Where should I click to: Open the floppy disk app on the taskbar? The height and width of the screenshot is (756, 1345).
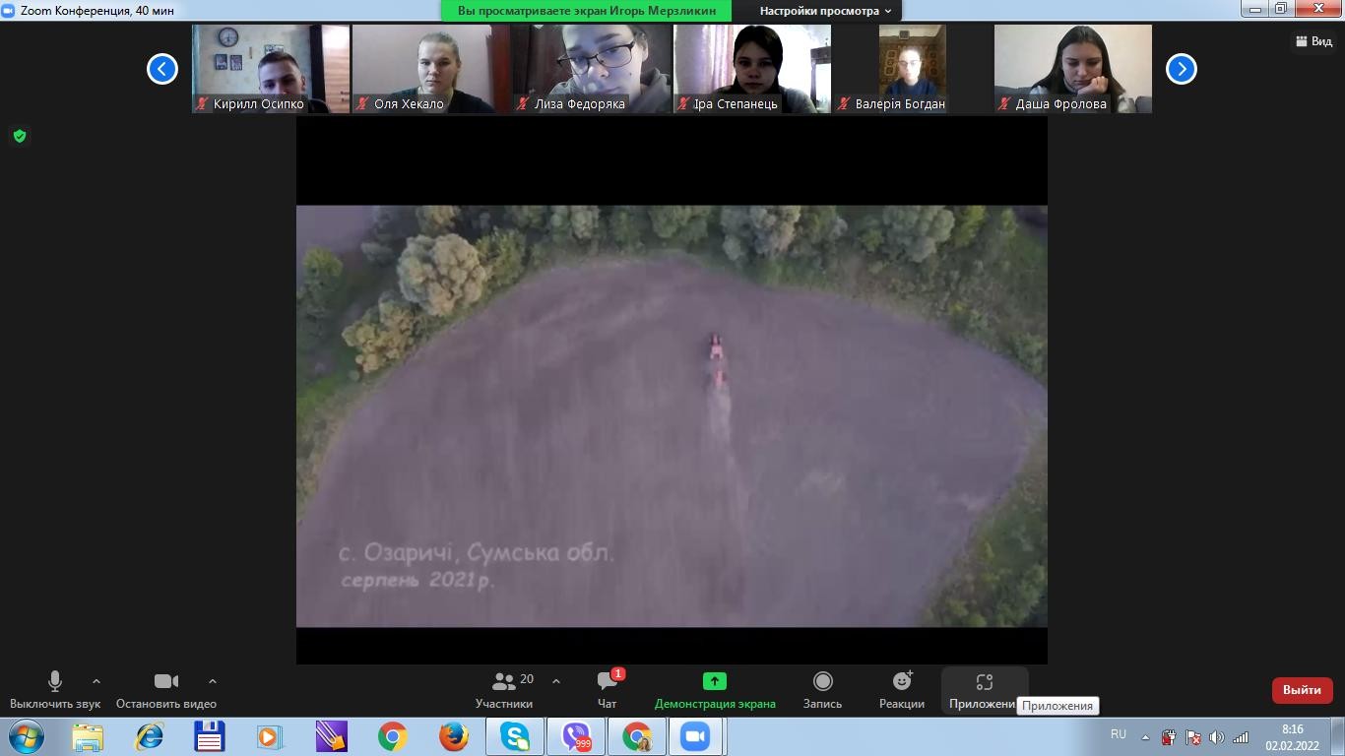pyautogui.click(x=210, y=736)
